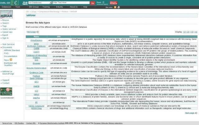Image resolution: width=199 pixels, height=125 pixels.
Task: Open the About Us menu
Action: [73, 7]
